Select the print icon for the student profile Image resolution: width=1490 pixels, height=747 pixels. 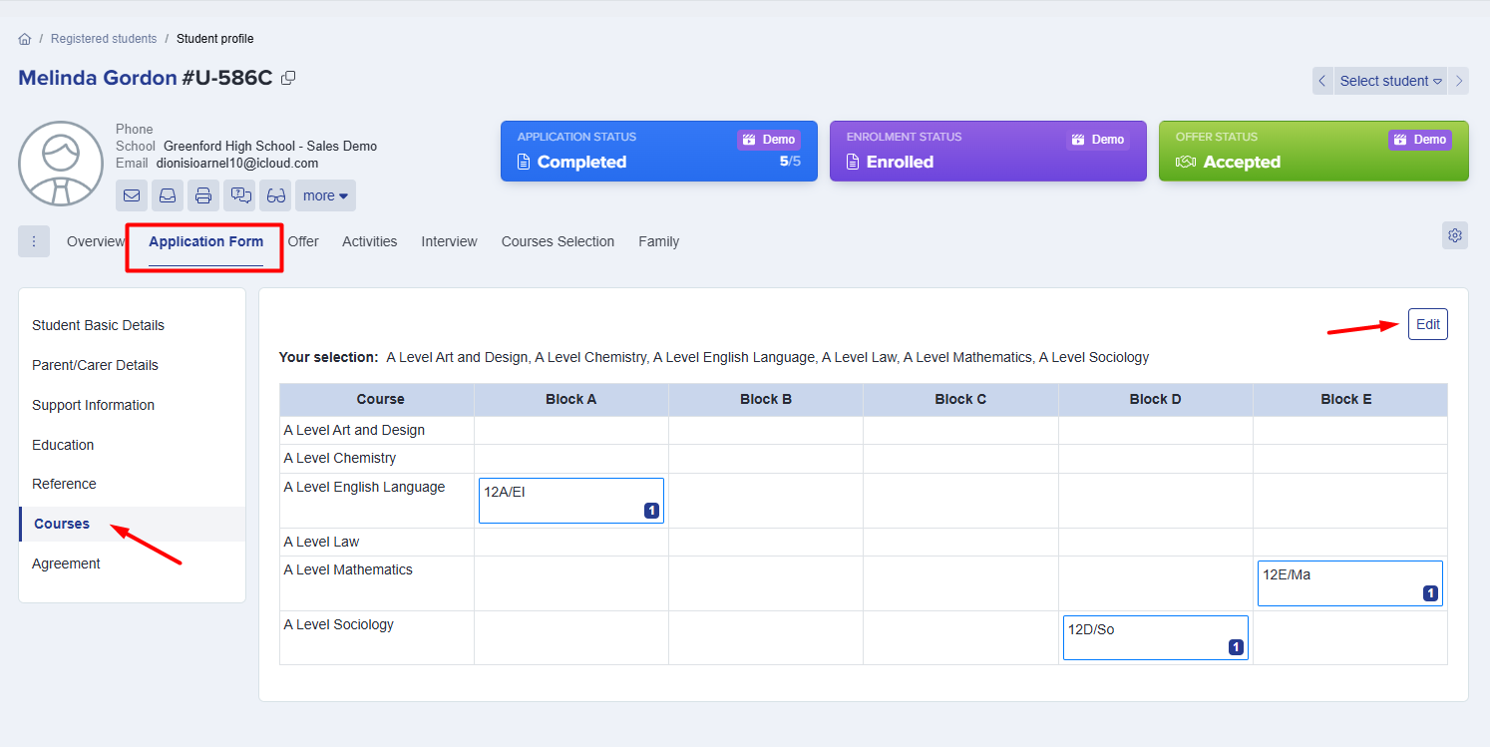pos(202,195)
